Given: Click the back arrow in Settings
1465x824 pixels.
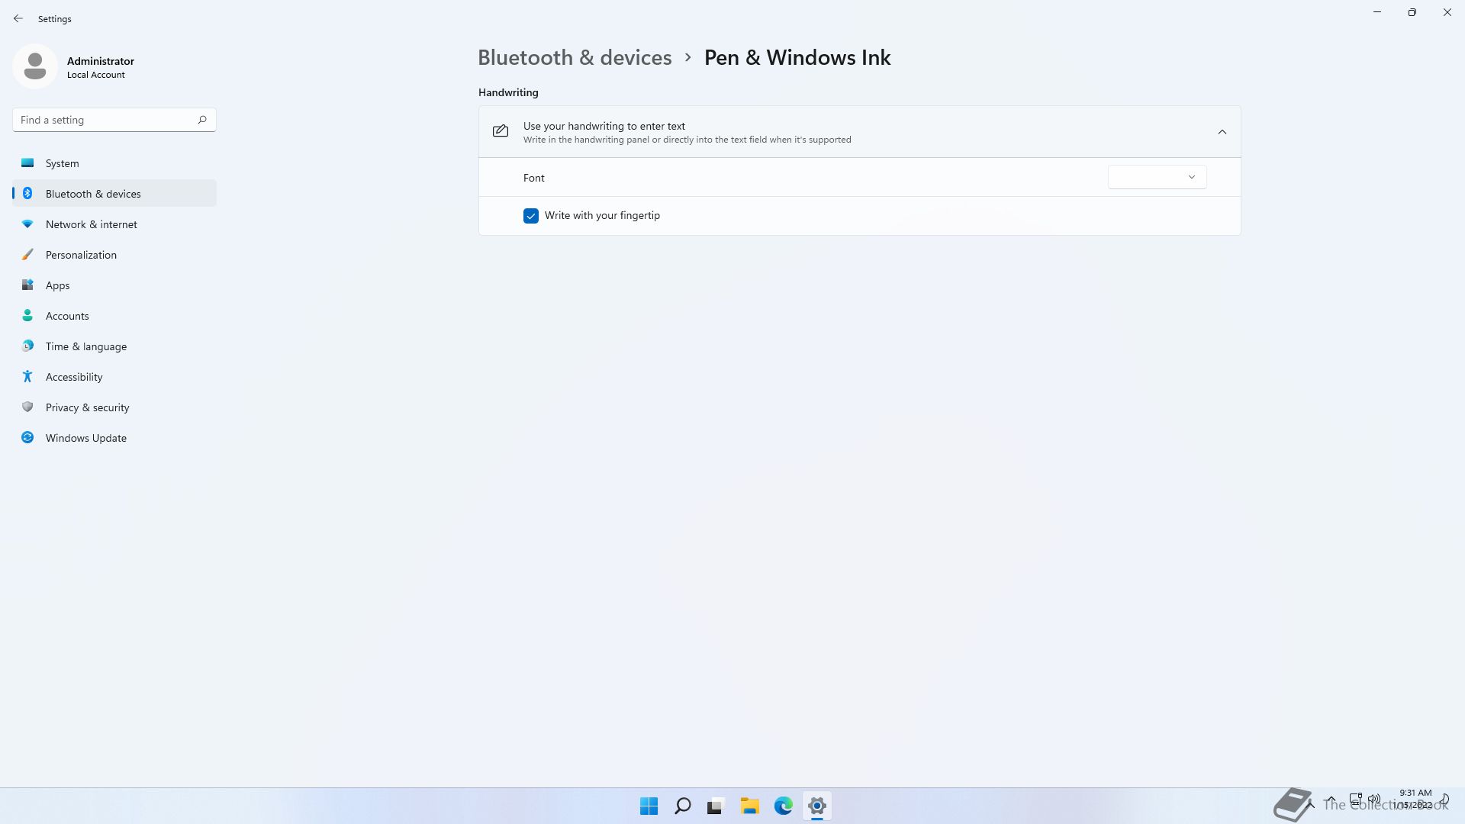Looking at the screenshot, I should (x=18, y=18).
